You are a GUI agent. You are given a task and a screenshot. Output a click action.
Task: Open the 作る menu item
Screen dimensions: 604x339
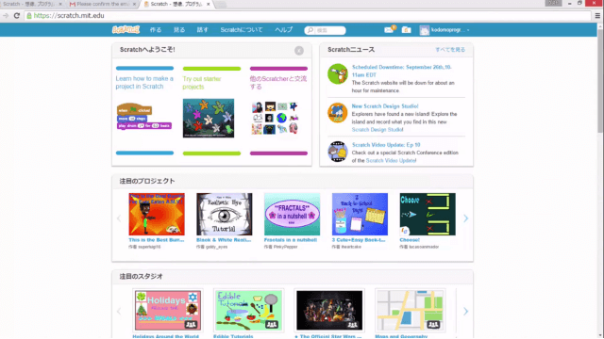coord(156,30)
